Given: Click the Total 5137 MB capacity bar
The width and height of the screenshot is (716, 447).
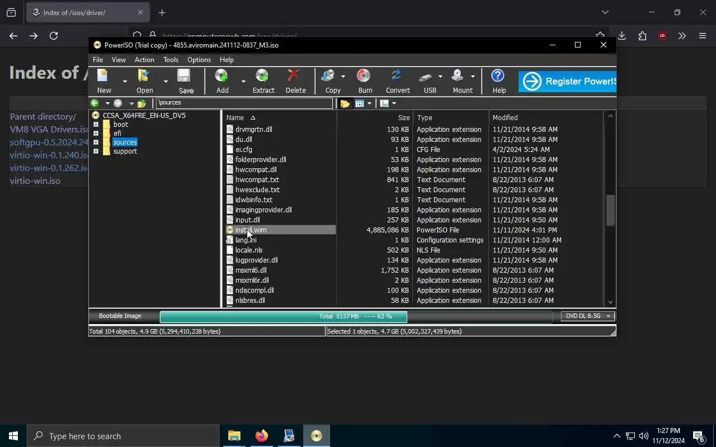Looking at the screenshot, I should coord(356,316).
